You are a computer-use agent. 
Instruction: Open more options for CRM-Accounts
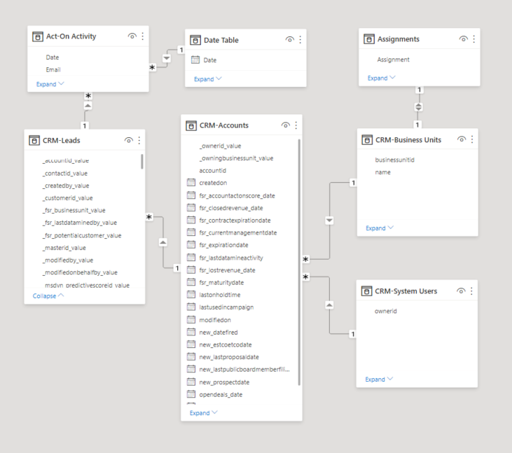click(296, 125)
